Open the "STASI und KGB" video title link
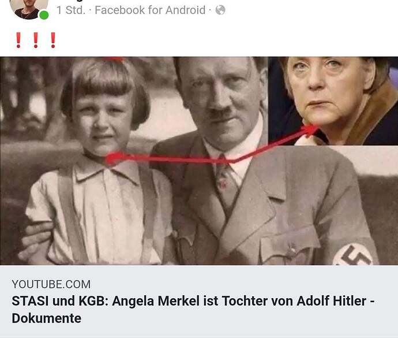Viewport: 398px width, 338px height. pyautogui.click(x=193, y=310)
